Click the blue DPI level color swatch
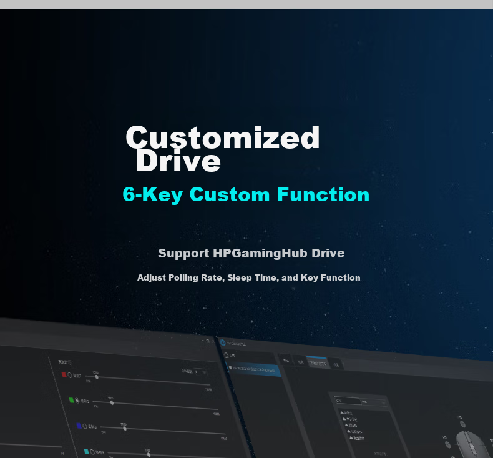This screenshot has width=493, height=458. pos(79,426)
